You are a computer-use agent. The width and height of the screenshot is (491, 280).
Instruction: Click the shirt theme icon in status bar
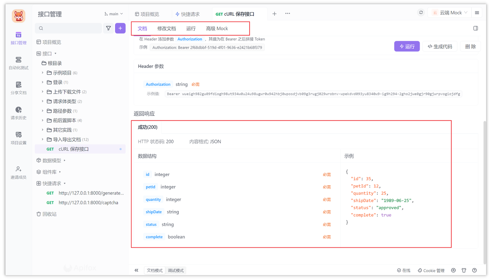pos(464,270)
